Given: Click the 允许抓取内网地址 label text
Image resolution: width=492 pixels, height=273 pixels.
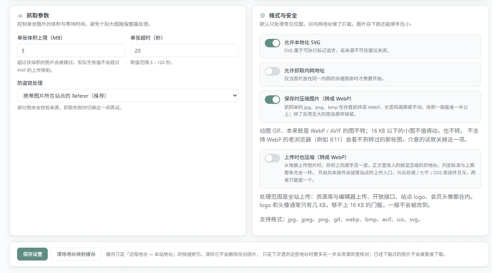Looking at the screenshot, I should (x=305, y=71).
